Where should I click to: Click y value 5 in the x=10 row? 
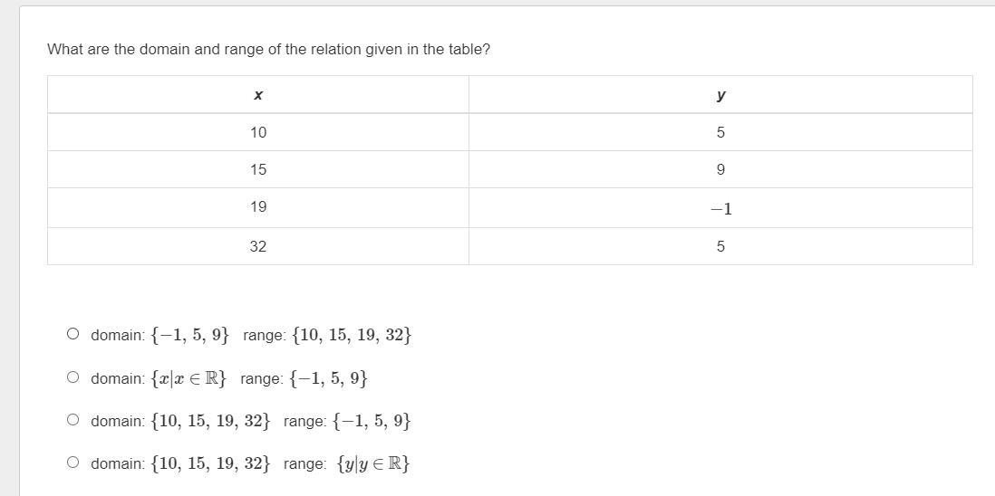click(720, 132)
